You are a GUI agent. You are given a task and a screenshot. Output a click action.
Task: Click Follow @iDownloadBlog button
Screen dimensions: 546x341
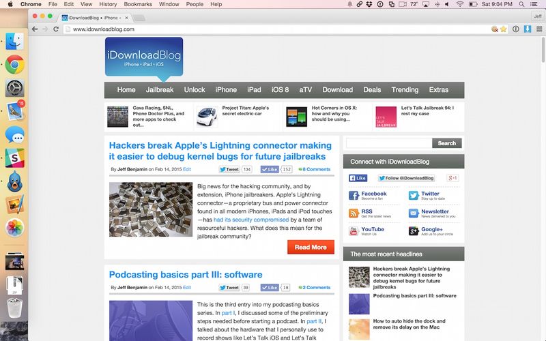pyautogui.click(x=406, y=178)
